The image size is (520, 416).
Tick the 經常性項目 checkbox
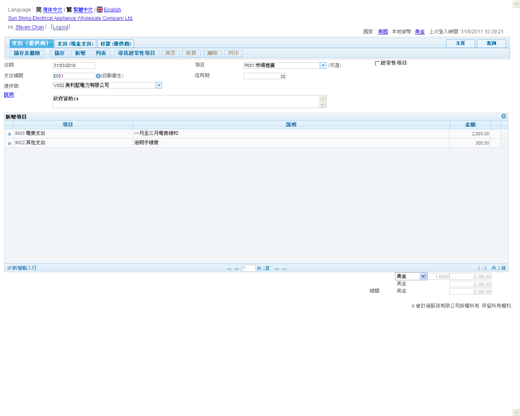(377, 63)
